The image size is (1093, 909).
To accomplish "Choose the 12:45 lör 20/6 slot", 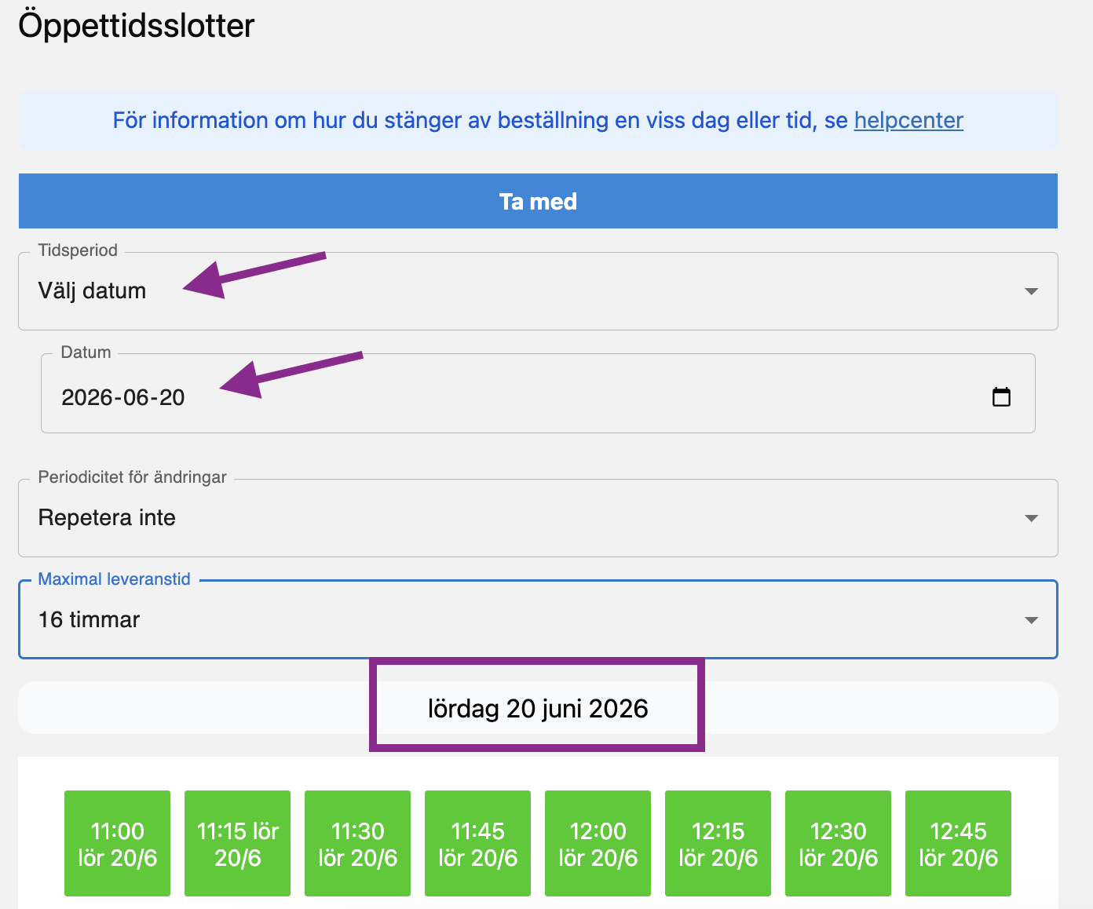I will (959, 844).
